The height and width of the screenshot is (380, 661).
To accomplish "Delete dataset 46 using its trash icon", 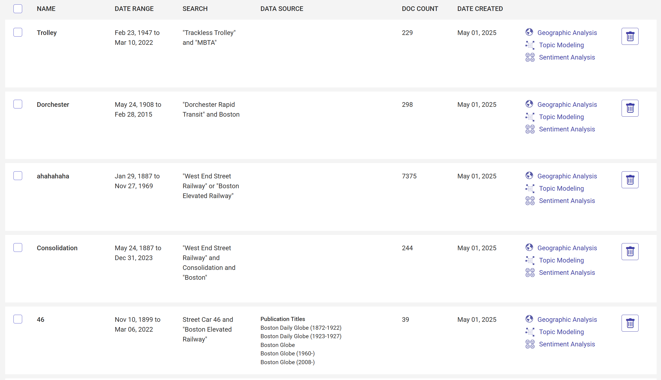I will tap(630, 323).
